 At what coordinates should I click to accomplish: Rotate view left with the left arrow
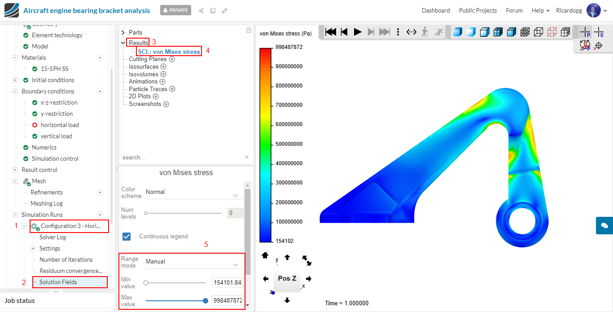(x=265, y=279)
